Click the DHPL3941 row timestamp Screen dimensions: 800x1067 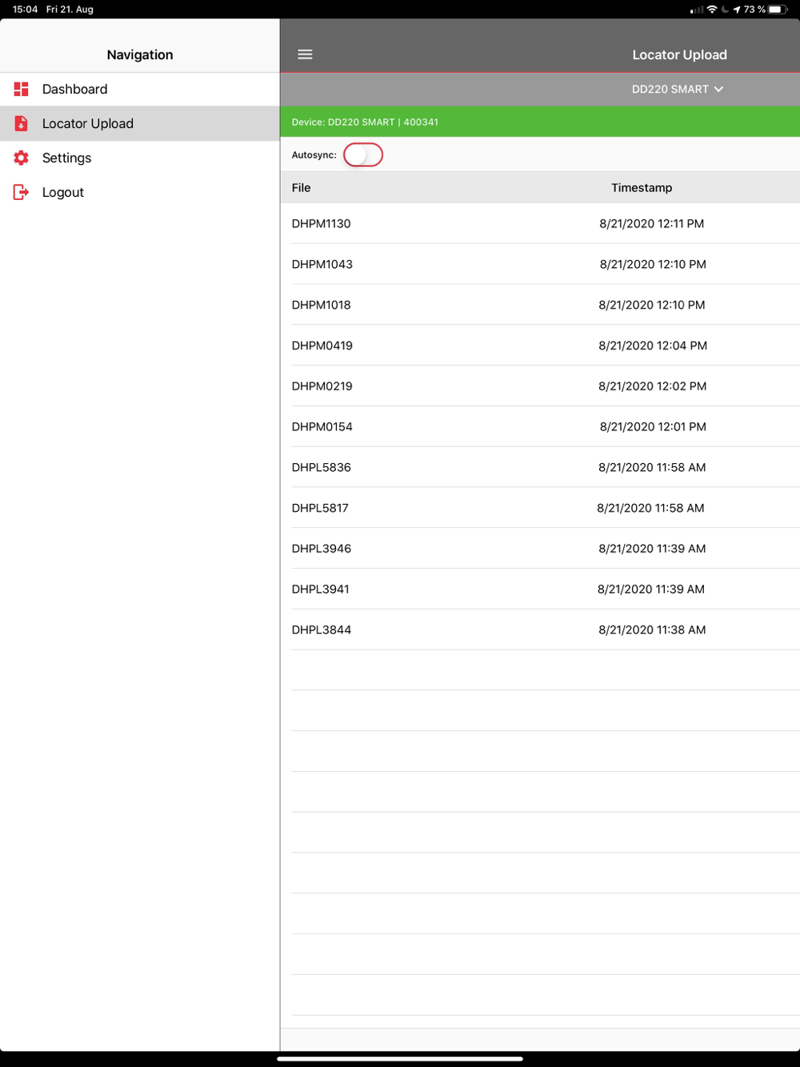[651, 589]
